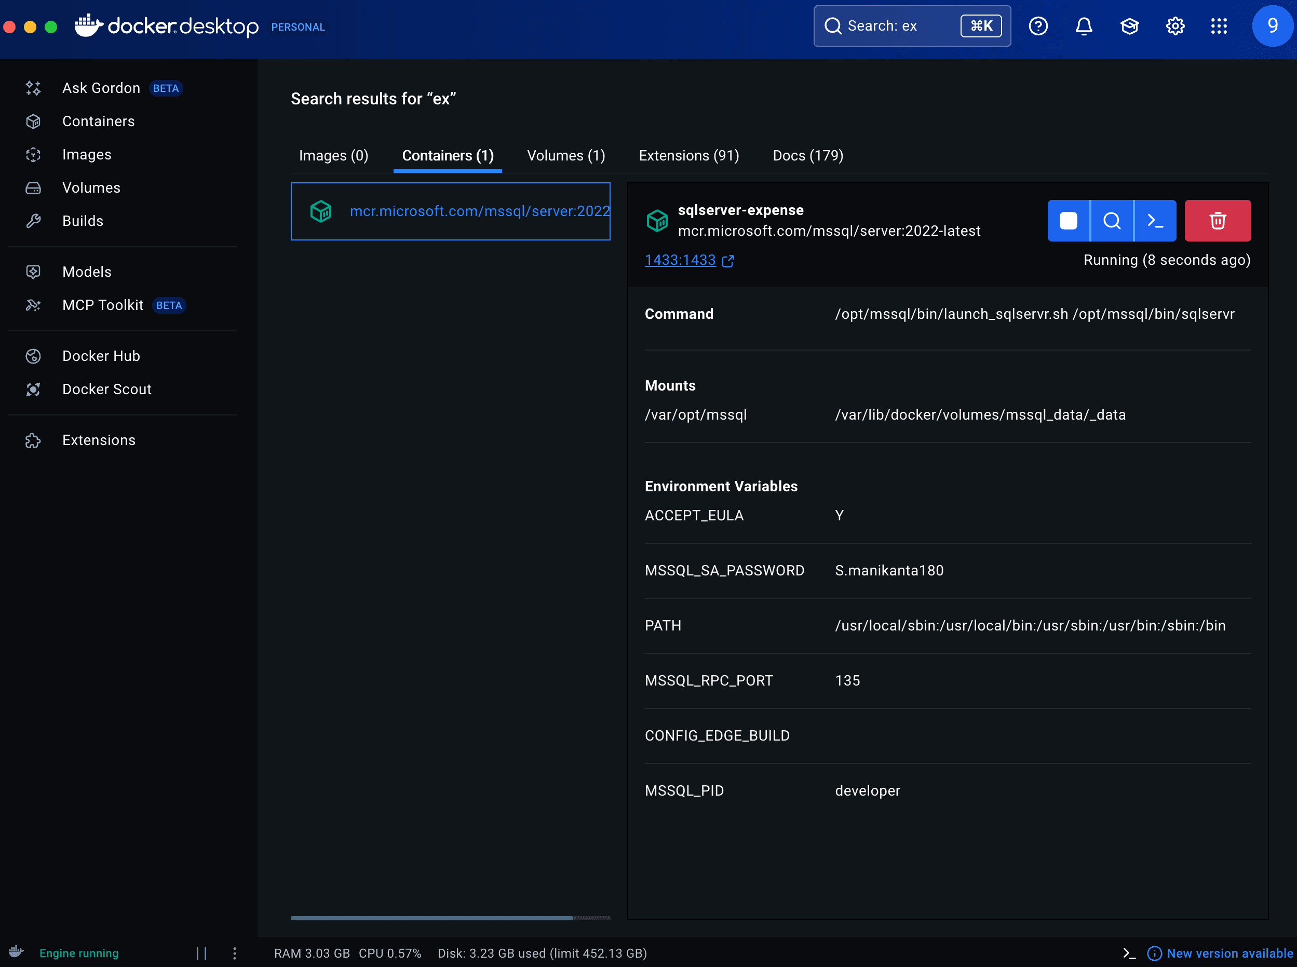Click the magnifier view-details button for sqlserver-expense
The height and width of the screenshot is (967, 1297).
point(1112,221)
